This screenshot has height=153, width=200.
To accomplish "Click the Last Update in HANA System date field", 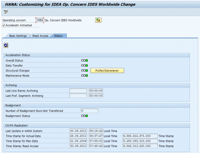I will pos(78,131).
